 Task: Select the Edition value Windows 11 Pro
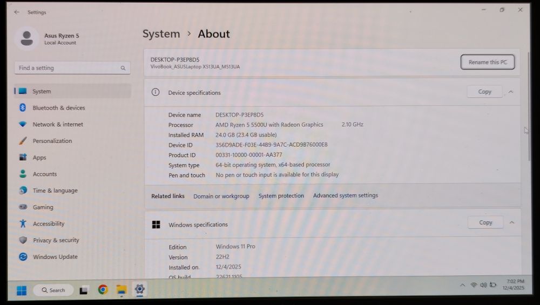pos(235,247)
